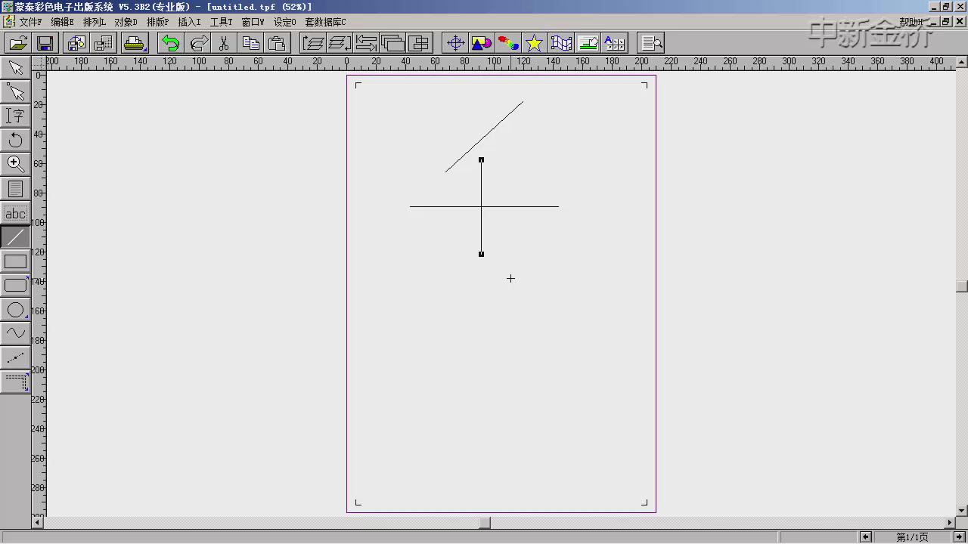The height and width of the screenshot is (544, 968).
Task: Select the text 字 tool
Action: click(x=15, y=116)
